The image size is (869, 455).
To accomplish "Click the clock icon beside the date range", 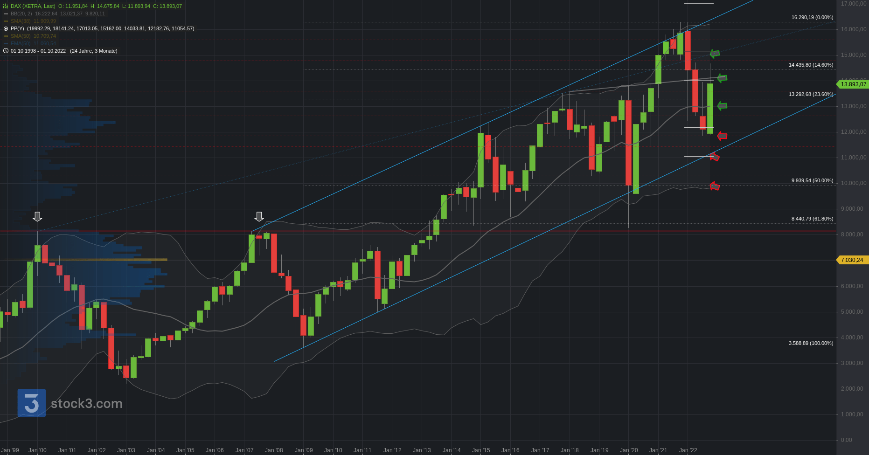I will [x=6, y=51].
